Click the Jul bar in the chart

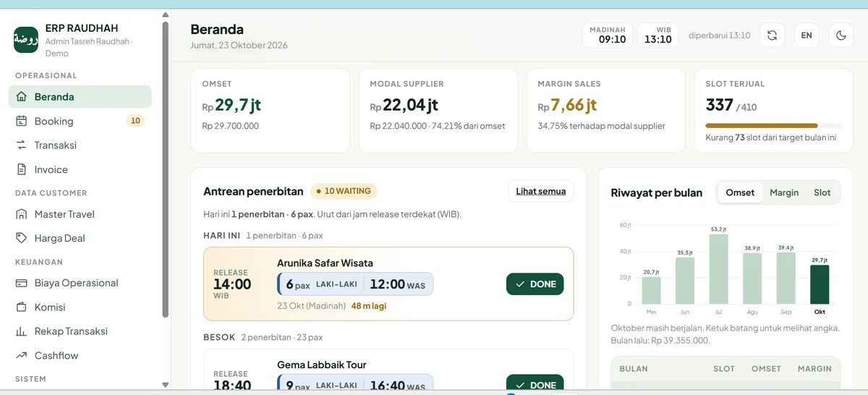[718, 269]
